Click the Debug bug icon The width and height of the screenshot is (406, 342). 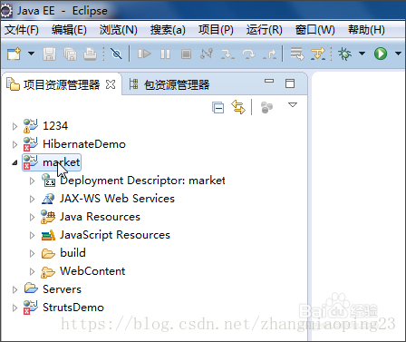(345, 54)
